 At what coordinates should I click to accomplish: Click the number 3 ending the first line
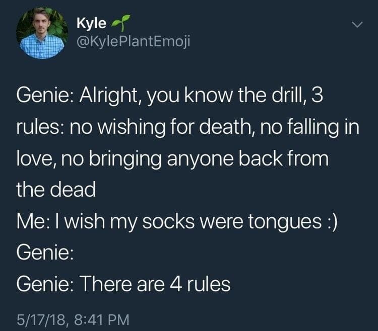tap(317, 96)
